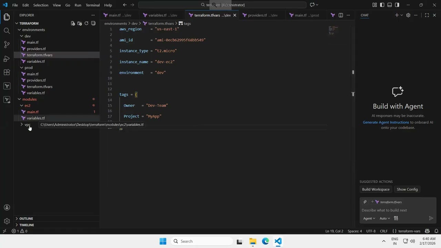Collapse the modules folder
Viewport: 441px width, 248px height.
[57, 99]
